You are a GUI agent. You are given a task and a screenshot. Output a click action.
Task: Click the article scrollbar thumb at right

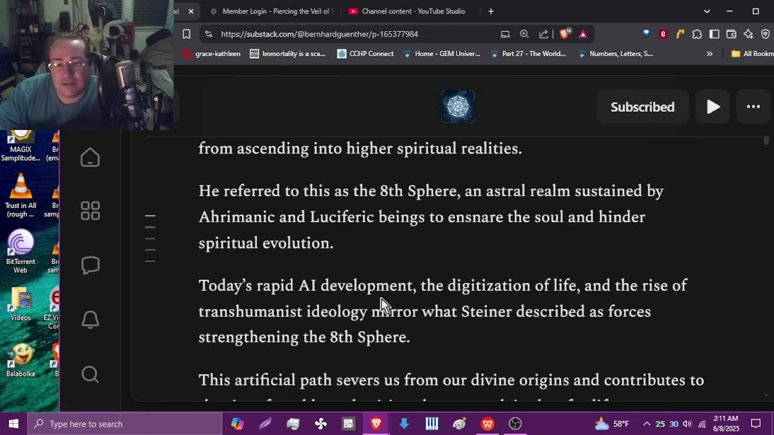click(766, 141)
